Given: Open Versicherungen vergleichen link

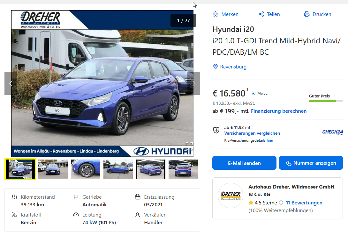Looking at the screenshot, I should 252,133.
